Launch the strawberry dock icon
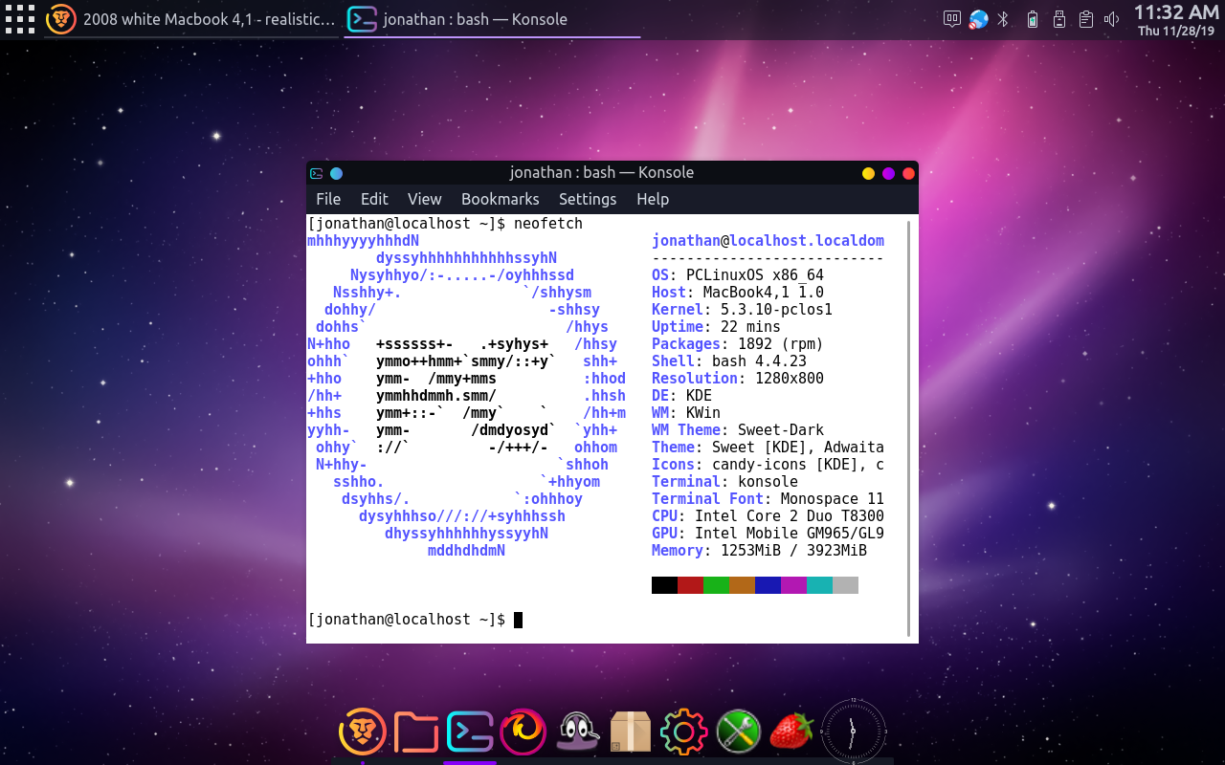 pyautogui.click(x=791, y=732)
